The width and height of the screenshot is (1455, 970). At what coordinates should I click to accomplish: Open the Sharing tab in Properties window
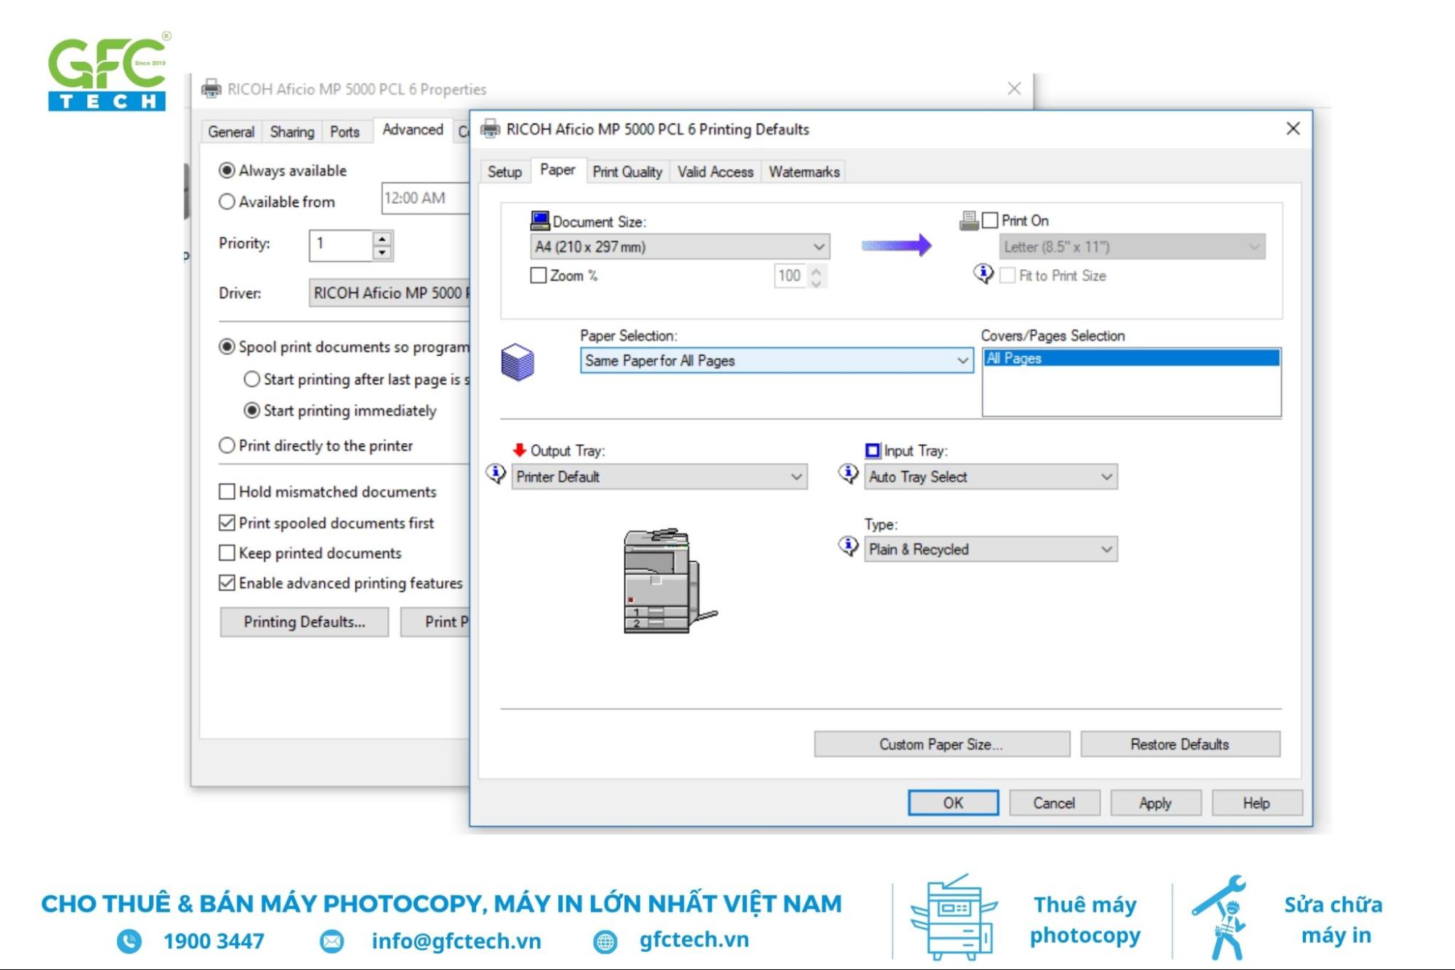292,132
